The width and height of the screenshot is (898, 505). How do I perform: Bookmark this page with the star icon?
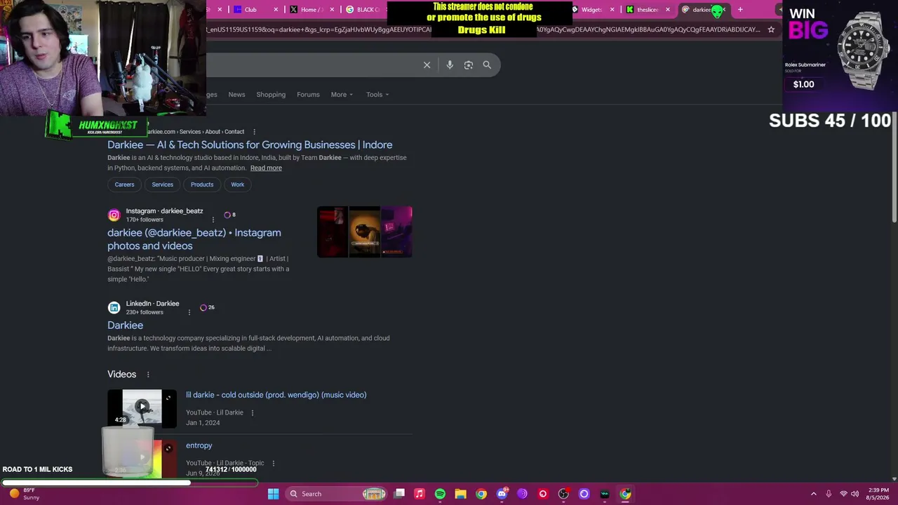771,29
